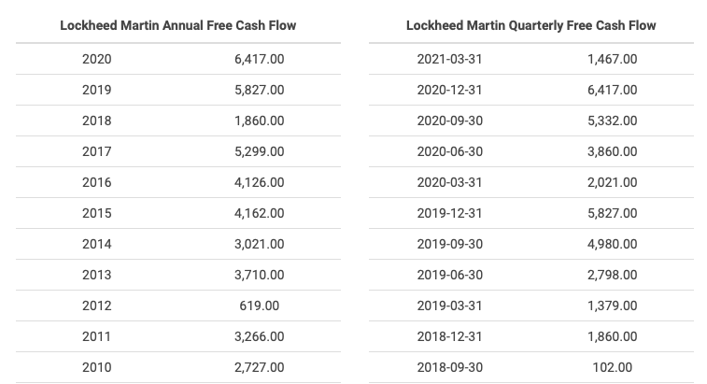
Task: Click the 6,417.00 value for year 2020
Action: pyautogui.click(x=260, y=59)
